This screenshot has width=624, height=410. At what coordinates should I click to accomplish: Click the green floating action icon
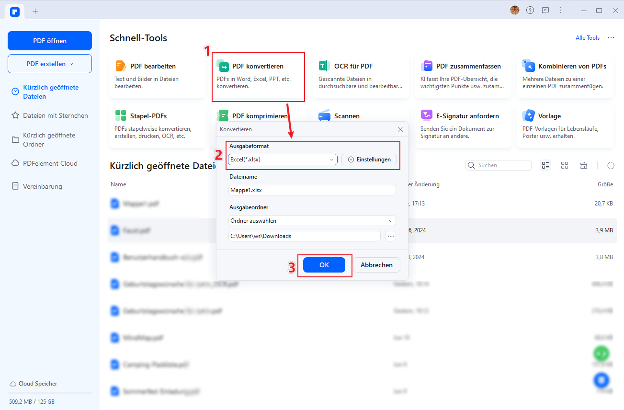coord(601,353)
